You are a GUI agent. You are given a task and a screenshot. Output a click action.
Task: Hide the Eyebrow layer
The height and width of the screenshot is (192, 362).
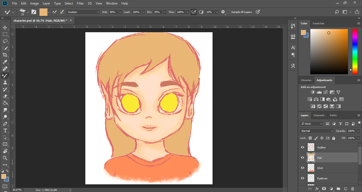pyautogui.click(x=302, y=178)
